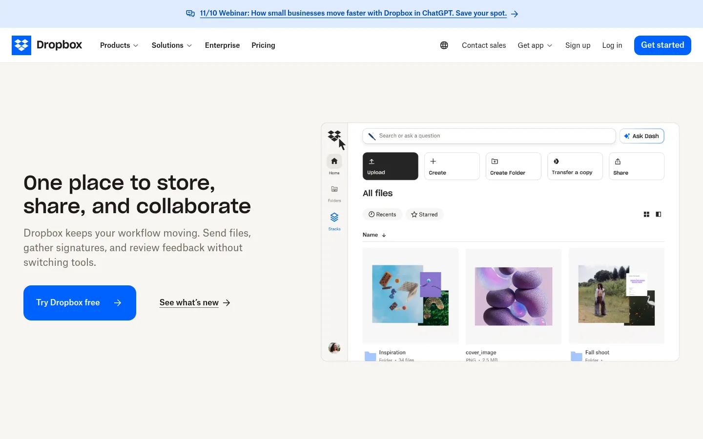The image size is (703, 439).
Task: Click the Create Folder tile
Action: [514, 166]
